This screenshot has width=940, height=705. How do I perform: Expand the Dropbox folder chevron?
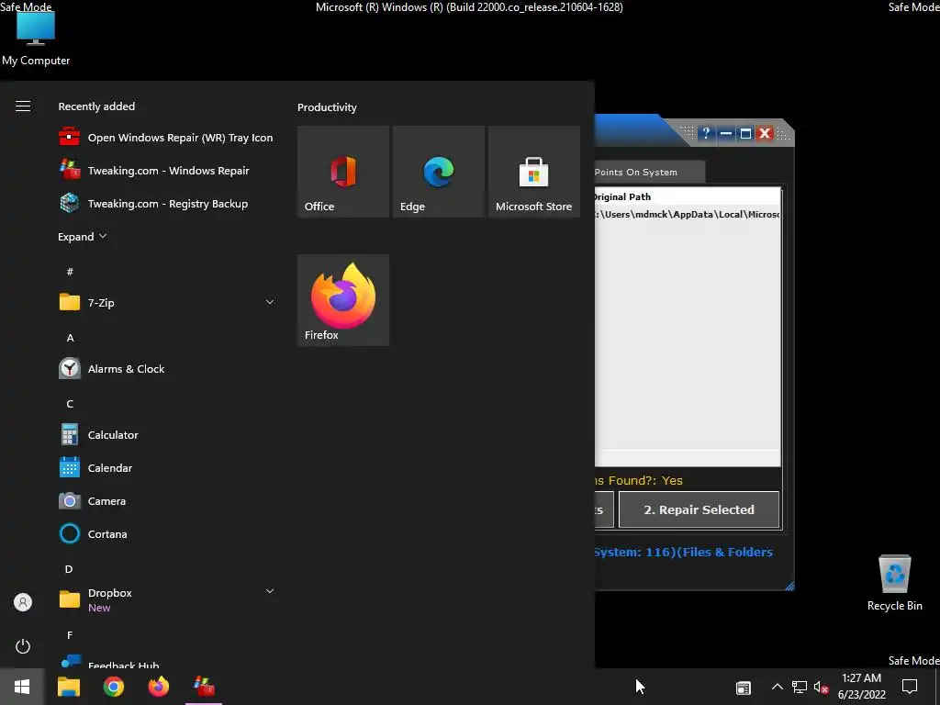[x=270, y=591]
